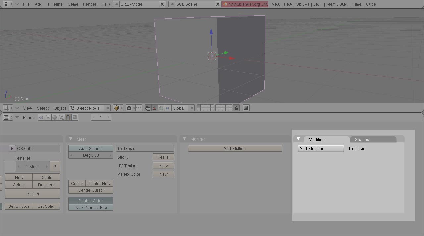This screenshot has width=424, height=236.
Task: Toggle move object centers only
Action: pyautogui.click(x=139, y=108)
